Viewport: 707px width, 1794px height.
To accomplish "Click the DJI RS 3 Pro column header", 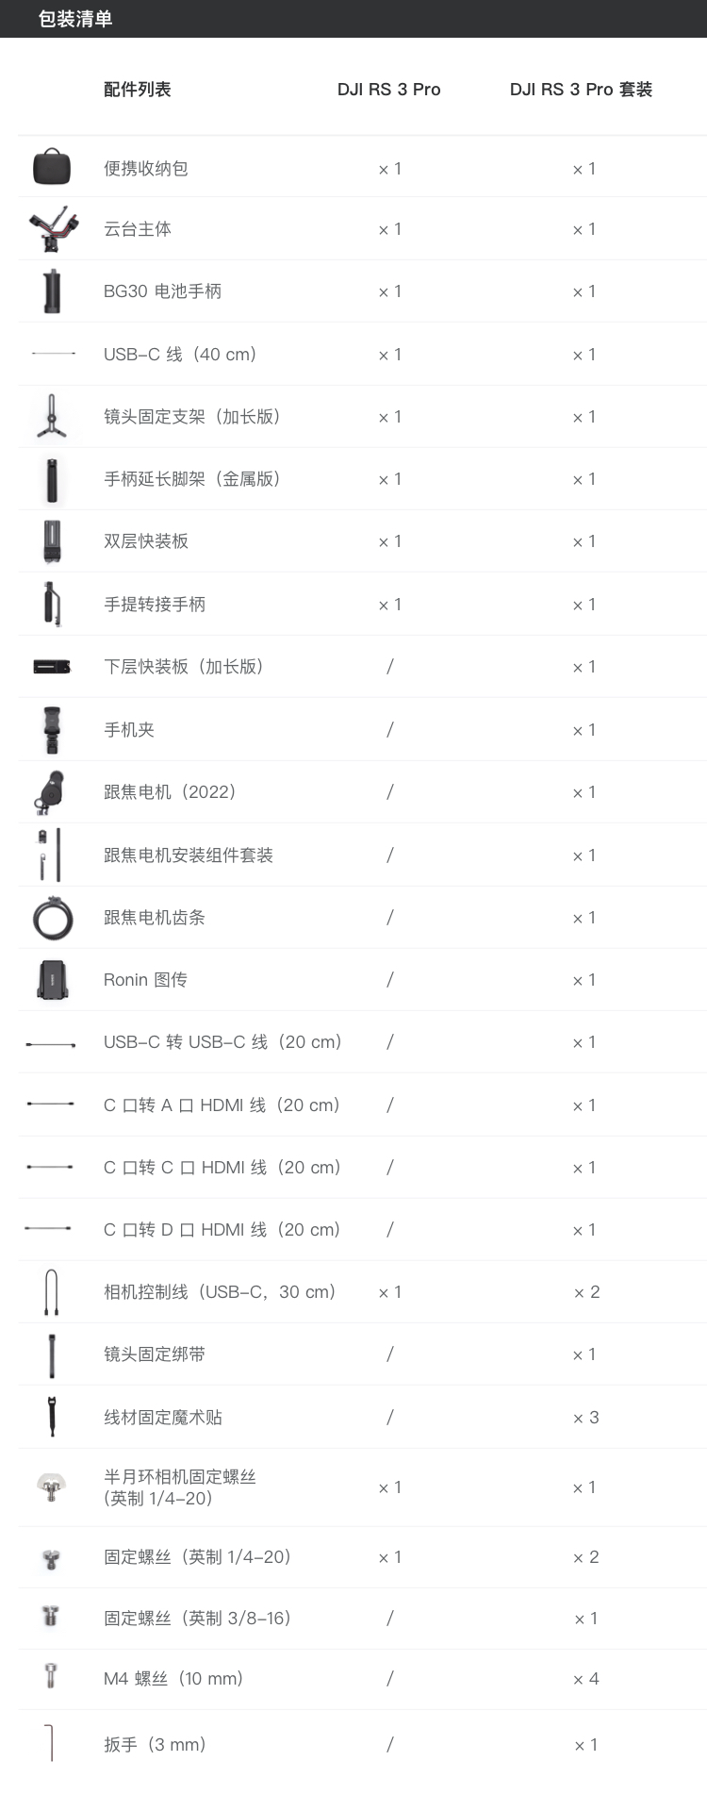I will [388, 90].
